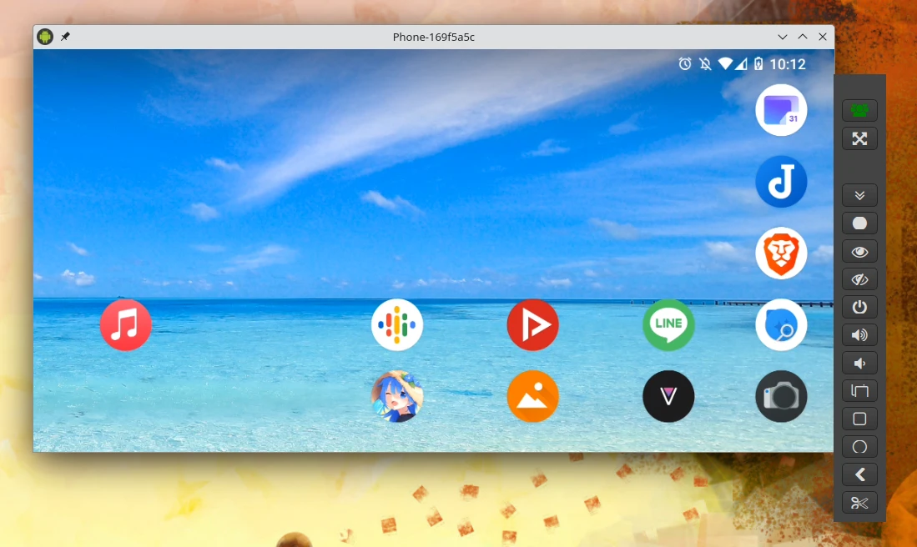Open recent apps with the square button
Viewport: 917px width, 547px height.
(x=859, y=419)
